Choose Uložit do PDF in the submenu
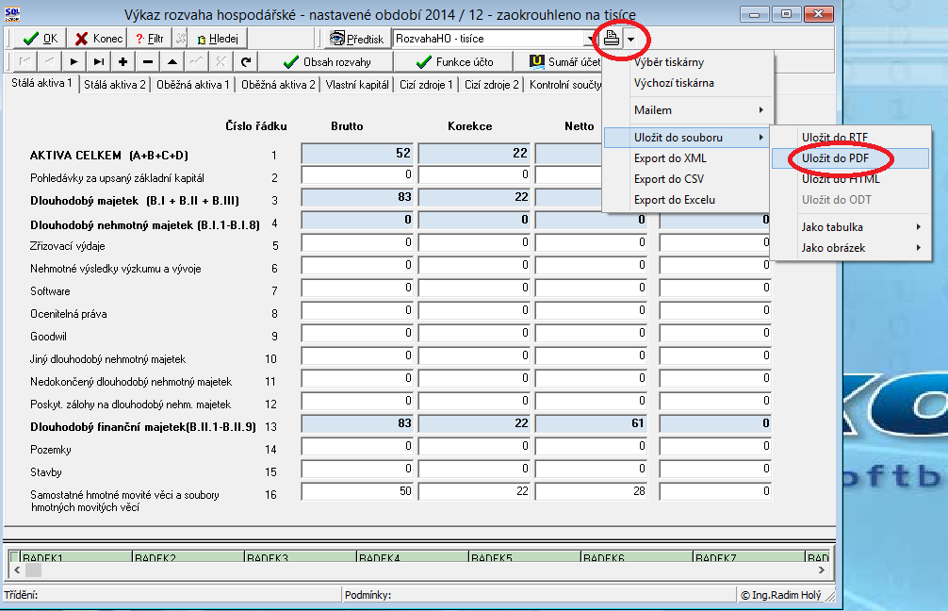The height and width of the screenshot is (611, 948). click(x=850, y=158)
